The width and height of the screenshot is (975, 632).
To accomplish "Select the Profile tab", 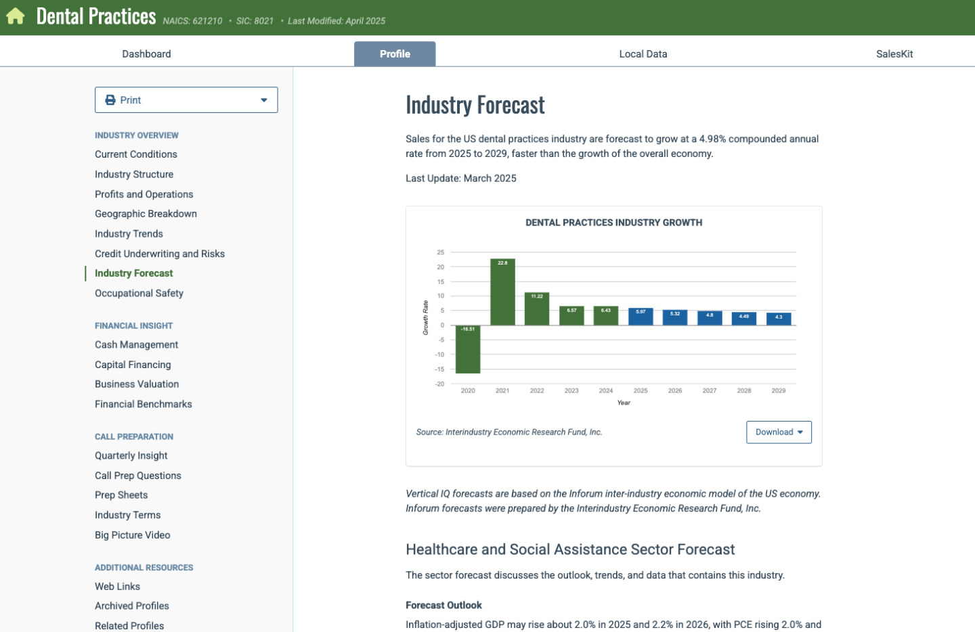I will click(395, 54).
